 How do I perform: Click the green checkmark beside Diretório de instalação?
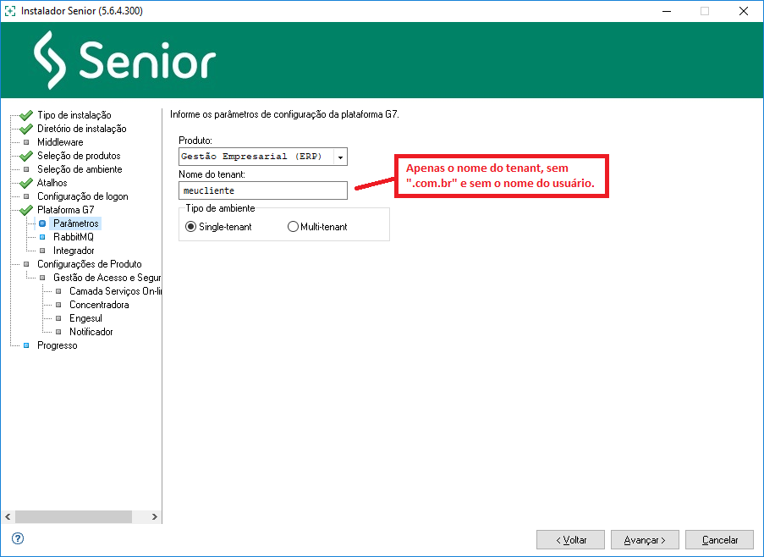pyautogui.click(x=26, y=130)
